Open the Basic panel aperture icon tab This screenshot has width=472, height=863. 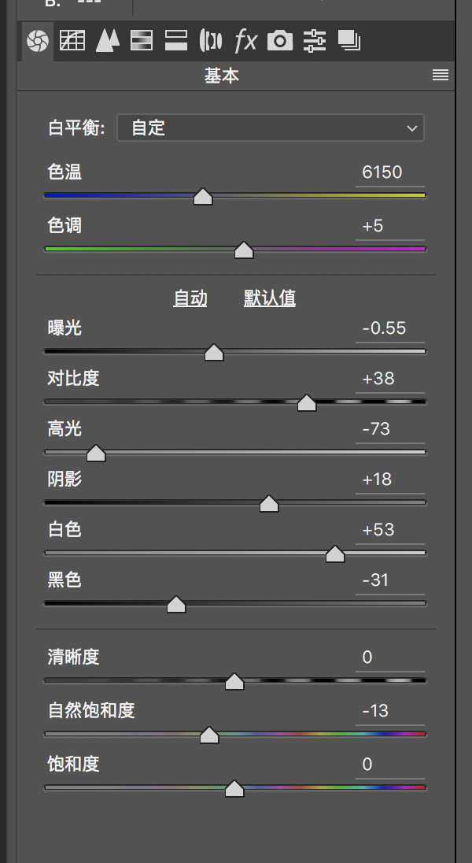click(37, 40)
